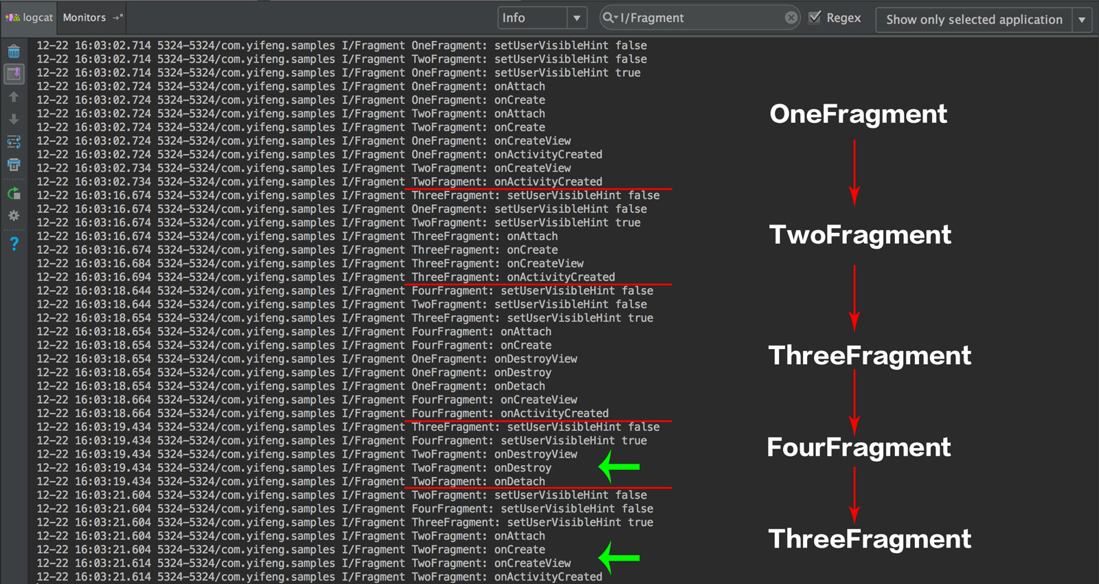Switch to the logcat tab

tap(30, 18)
